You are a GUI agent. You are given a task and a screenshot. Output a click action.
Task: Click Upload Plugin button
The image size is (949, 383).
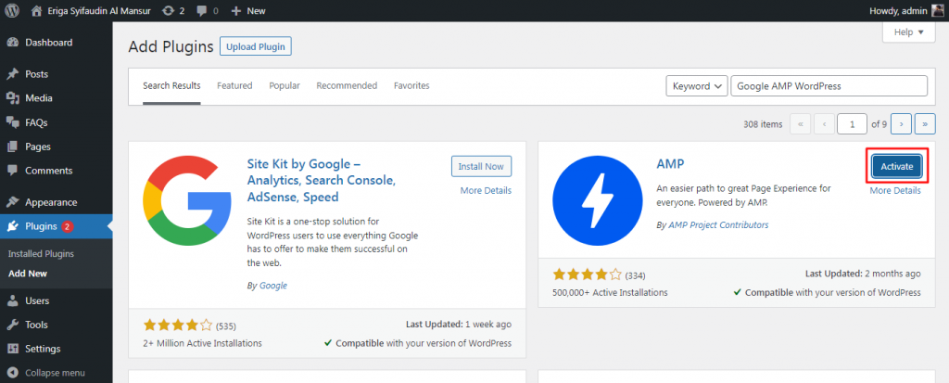click(256, 46)
